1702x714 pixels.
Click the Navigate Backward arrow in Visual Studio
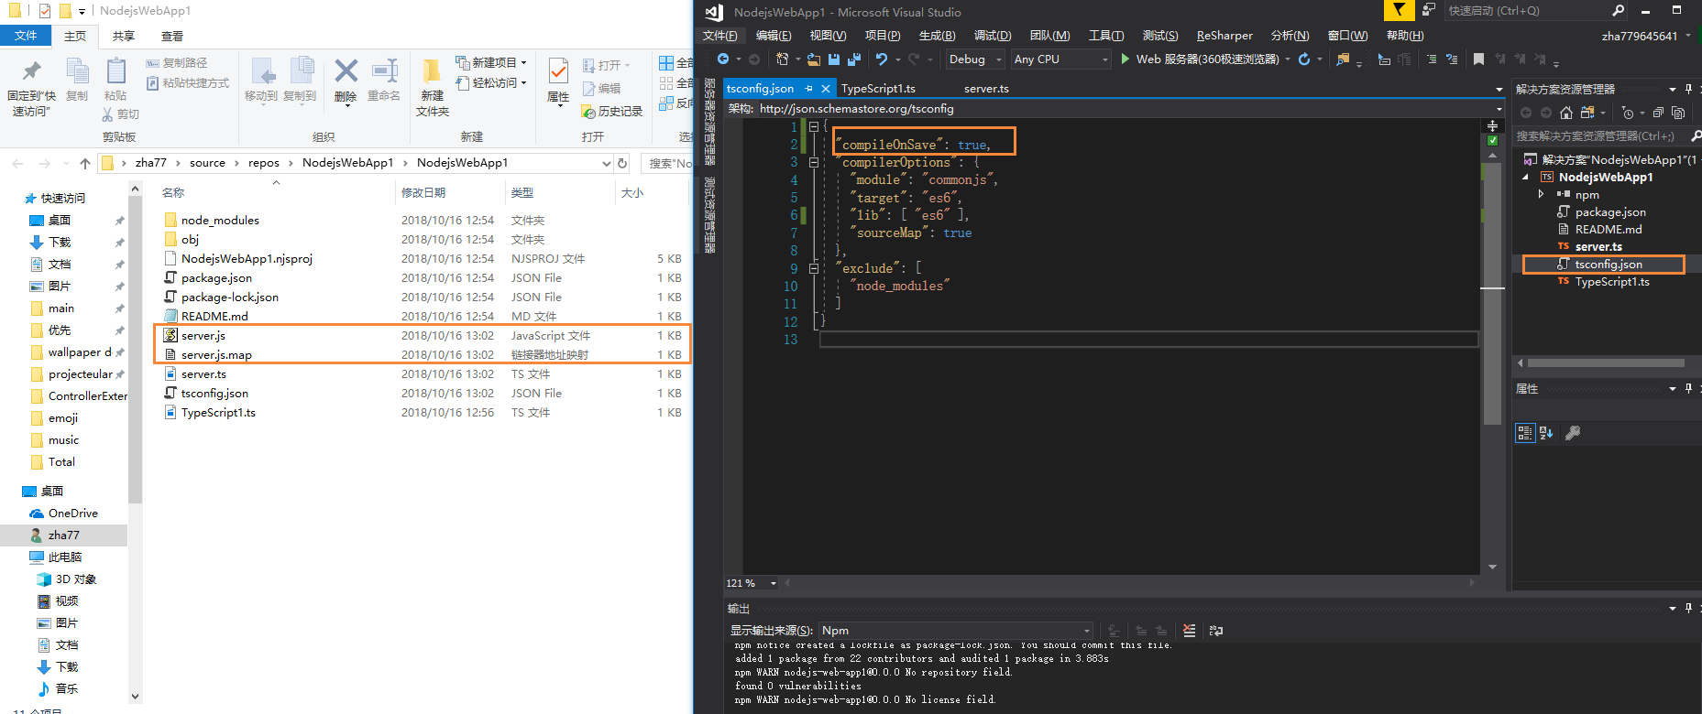(x=723, y=59)
